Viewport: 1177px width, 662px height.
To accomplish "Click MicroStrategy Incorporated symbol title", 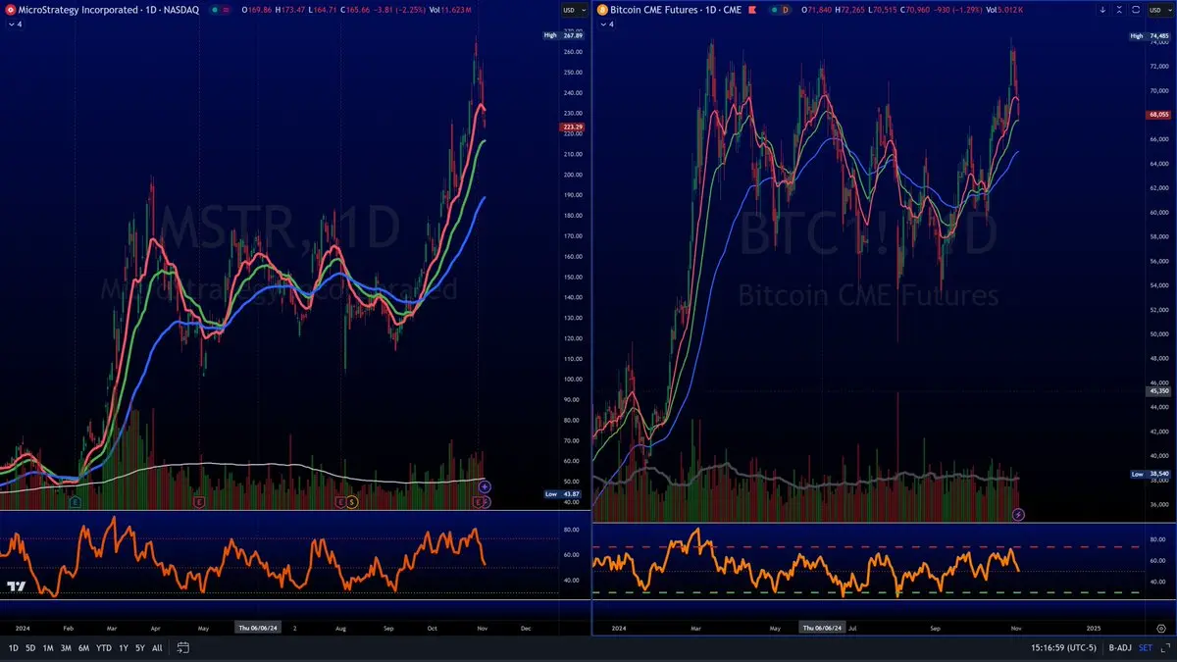I will coord(110,10).
